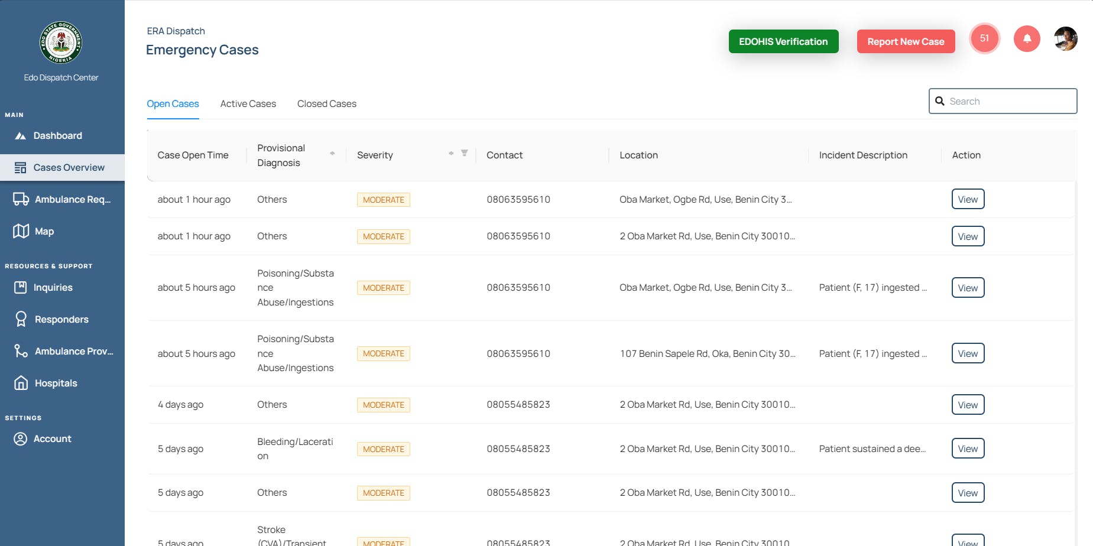Click the Incident Description header
The width and height of the screenshot is (1093, 546).
coord(863,155)
